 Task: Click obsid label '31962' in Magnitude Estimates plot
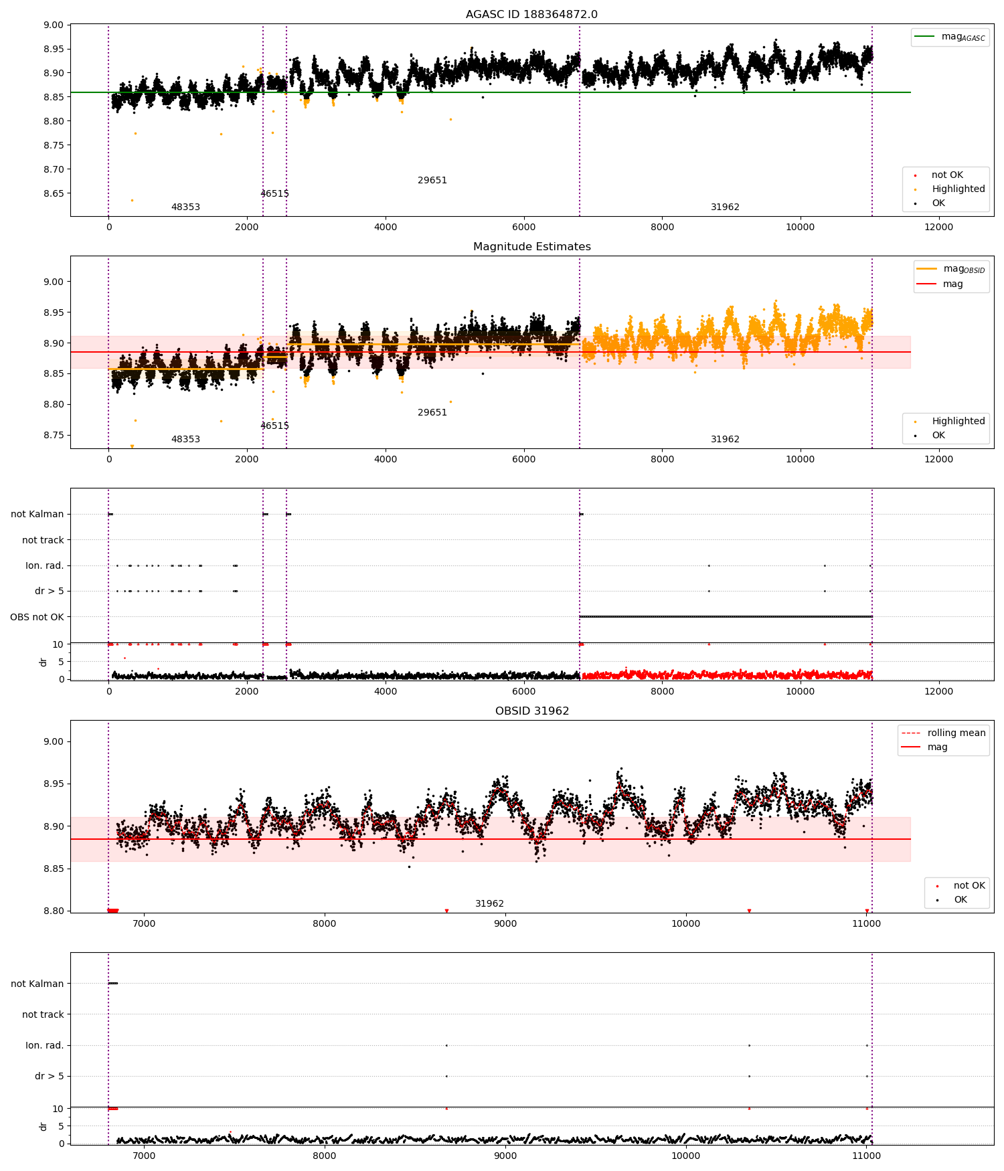(x=725, y=439)
